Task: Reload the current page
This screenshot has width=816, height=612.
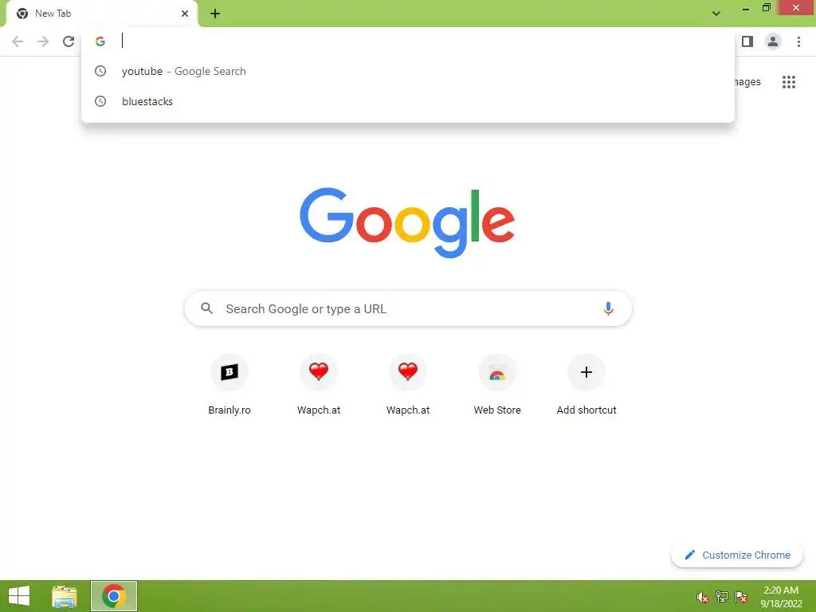Action: pyautogui.click(x=69, y=41)
